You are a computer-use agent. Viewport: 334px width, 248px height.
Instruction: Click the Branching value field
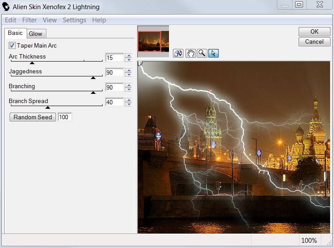[114, 87]
